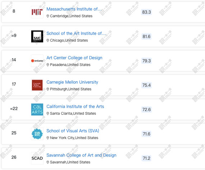Open Carnegie Mellon University link
The image size is (205, 170).
click(72, 82)
